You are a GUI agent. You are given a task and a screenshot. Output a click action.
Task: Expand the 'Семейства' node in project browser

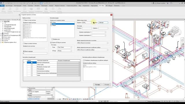[1, 39]
